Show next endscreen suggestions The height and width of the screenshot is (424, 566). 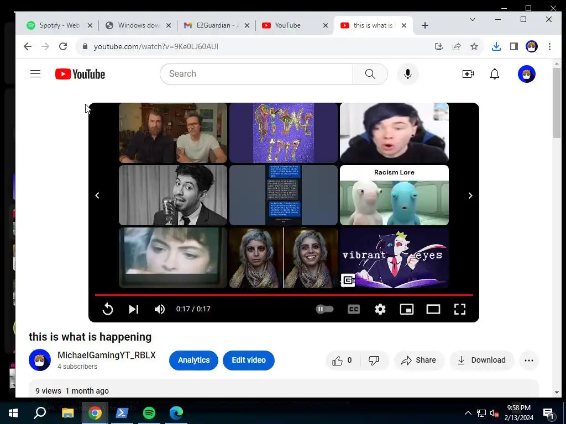[x=470, y=195]
